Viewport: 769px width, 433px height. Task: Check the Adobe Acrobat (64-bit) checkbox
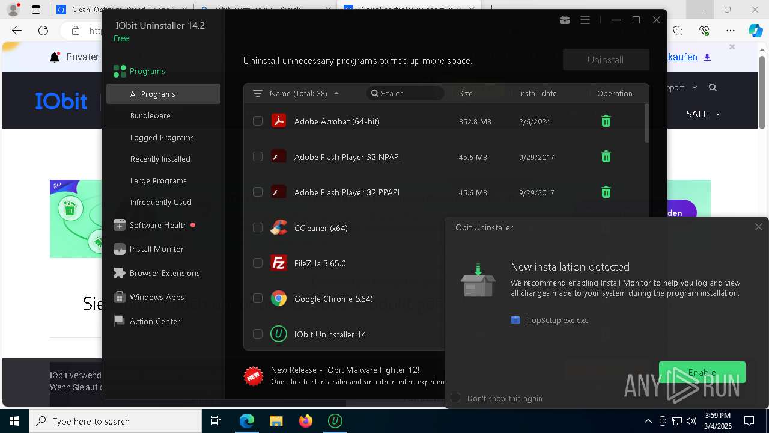258,121
